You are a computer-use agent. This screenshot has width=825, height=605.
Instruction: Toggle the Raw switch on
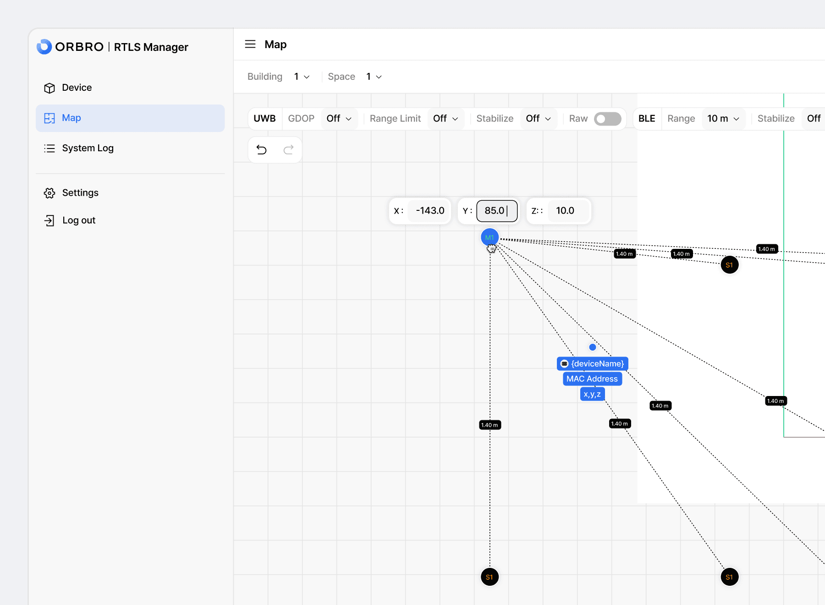(607, 119)
